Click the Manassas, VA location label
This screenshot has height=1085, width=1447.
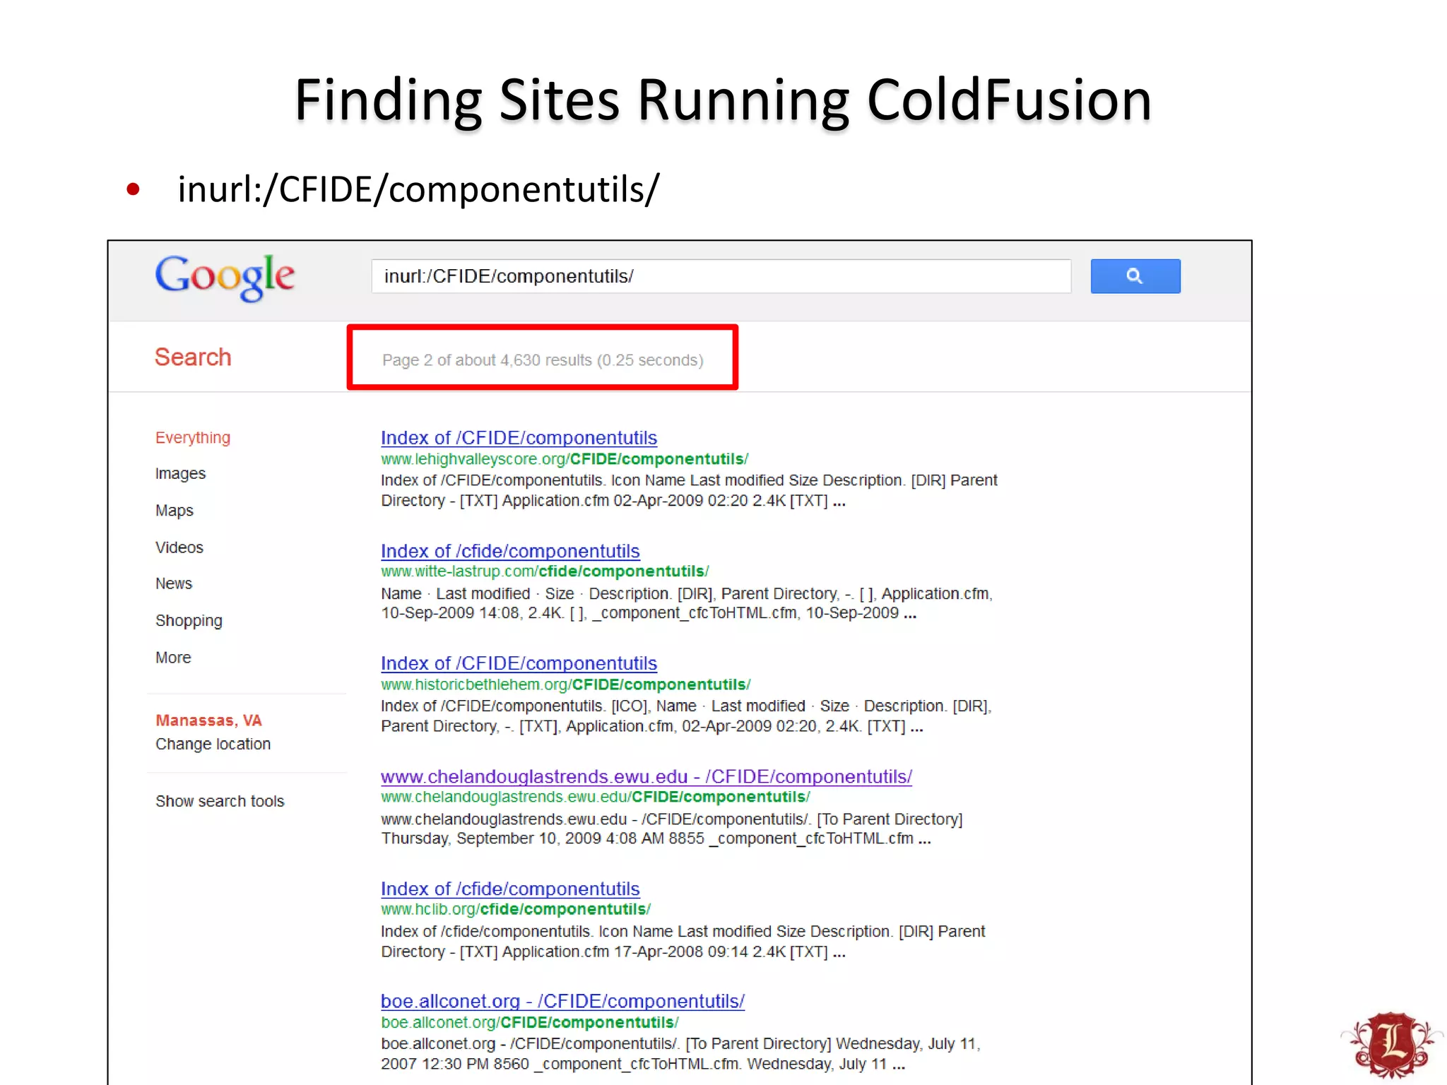pos(208,721)
